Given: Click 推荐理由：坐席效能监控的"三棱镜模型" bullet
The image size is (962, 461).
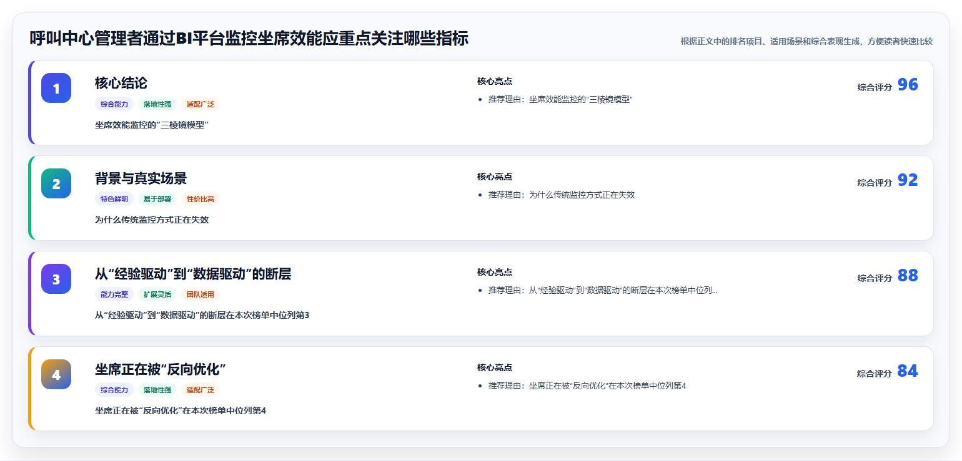Looking at the screenshot, I should pyautogui.click(x=560, y=100).
